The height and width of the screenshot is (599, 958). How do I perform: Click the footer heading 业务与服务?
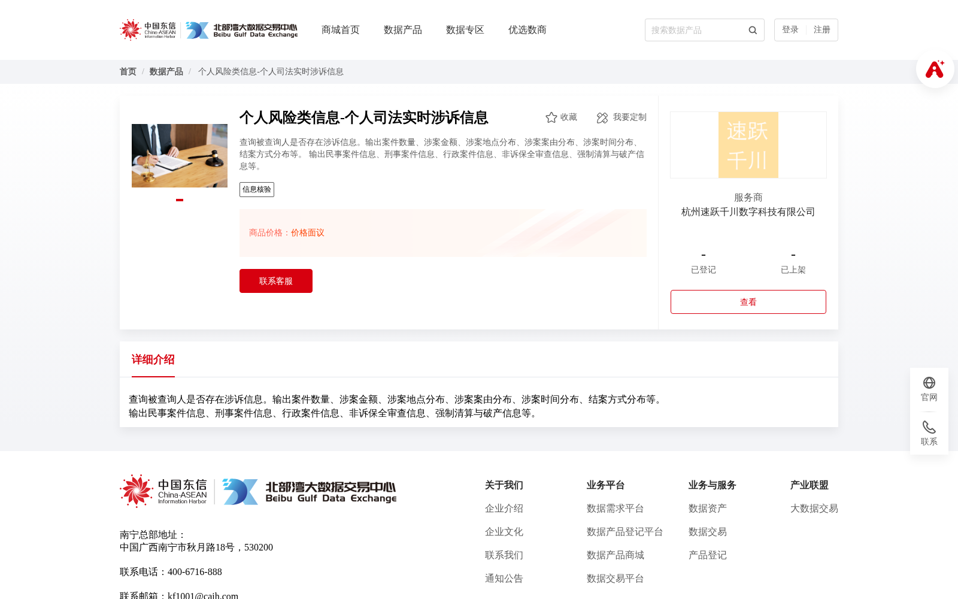pos(713,485)
